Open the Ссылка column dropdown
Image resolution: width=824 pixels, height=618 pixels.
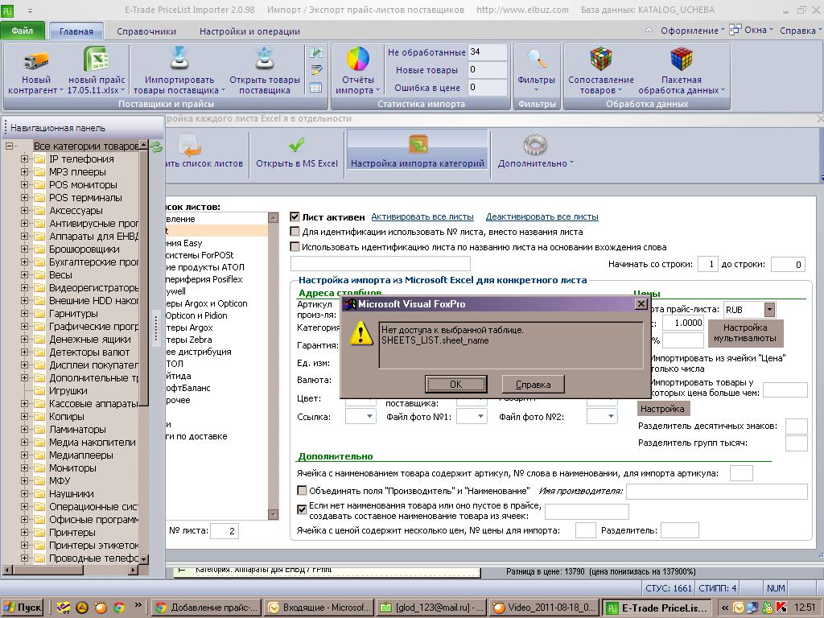(369, 417)
